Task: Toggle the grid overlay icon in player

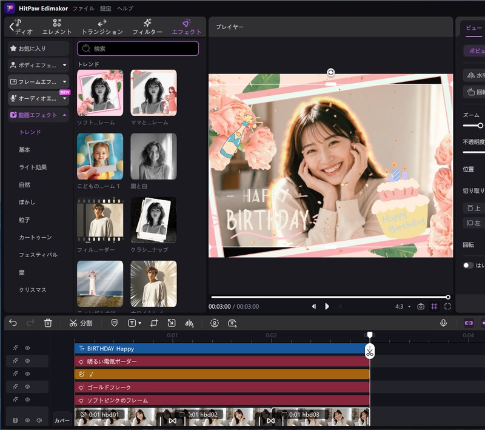Action: tap(434, 306)
